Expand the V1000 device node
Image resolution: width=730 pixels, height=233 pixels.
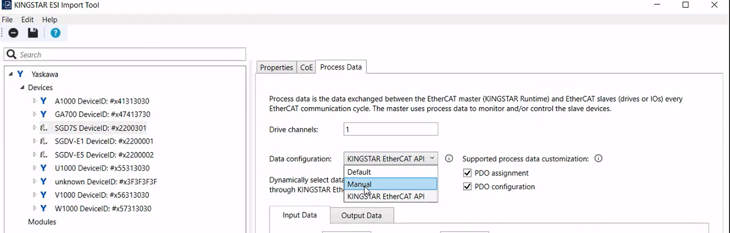(34, 195)
